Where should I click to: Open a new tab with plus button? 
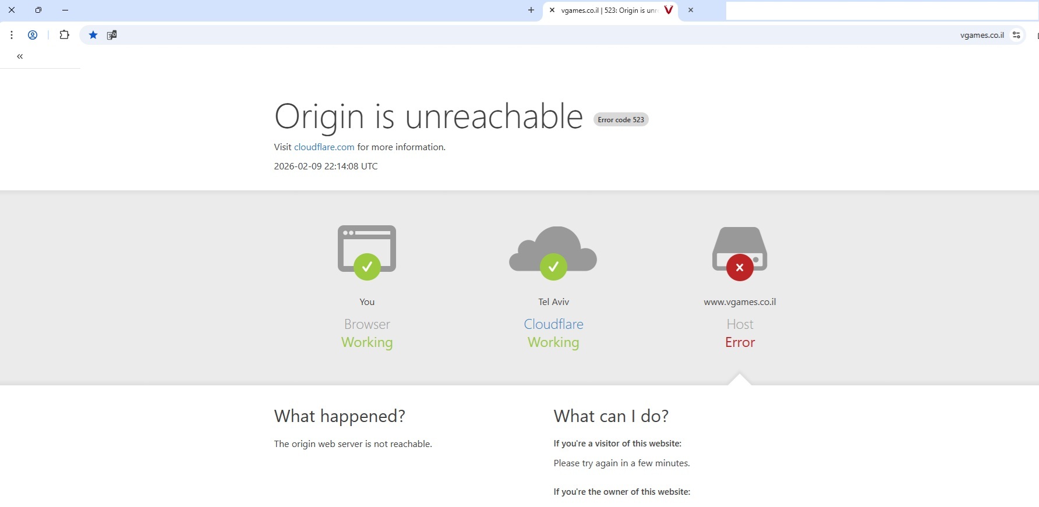click(x=531, y=10)
